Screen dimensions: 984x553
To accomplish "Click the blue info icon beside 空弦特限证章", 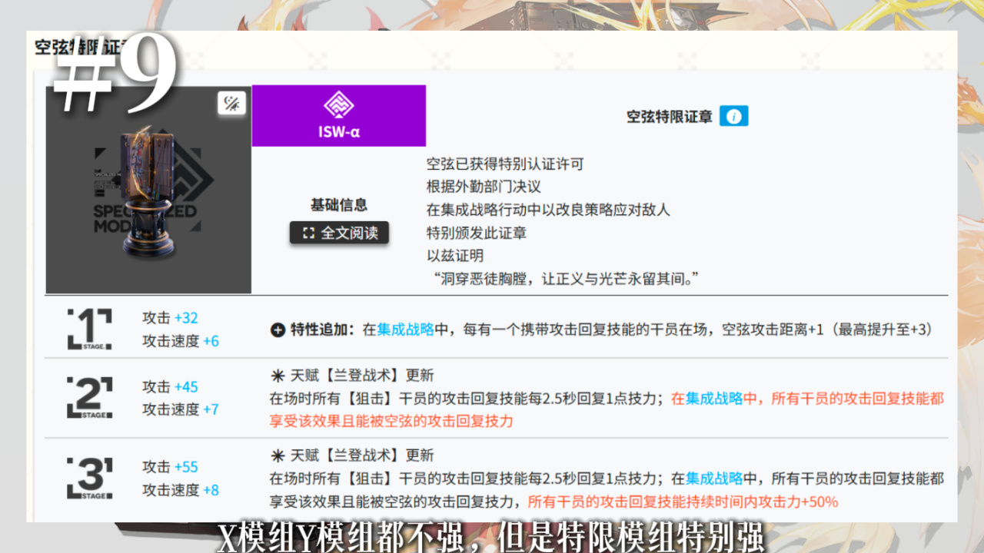I will point(734,116).
